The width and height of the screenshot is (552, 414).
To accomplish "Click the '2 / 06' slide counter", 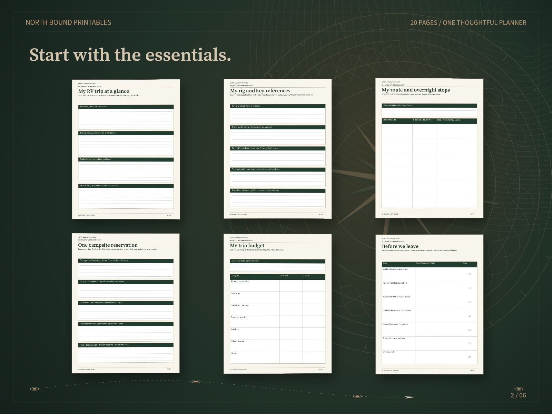I will (518, 395).
